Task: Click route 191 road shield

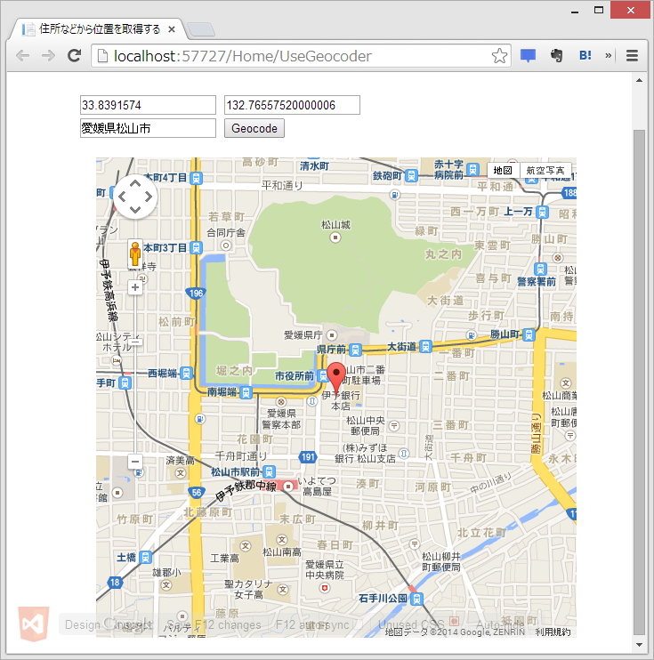Action: (x=308, y=457)
